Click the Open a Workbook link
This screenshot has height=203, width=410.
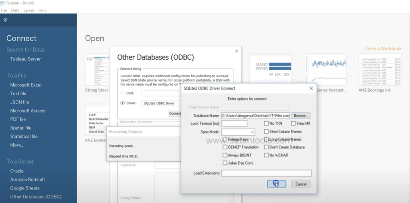pos(383,48)
